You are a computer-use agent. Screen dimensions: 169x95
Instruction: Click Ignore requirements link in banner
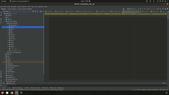158,14
